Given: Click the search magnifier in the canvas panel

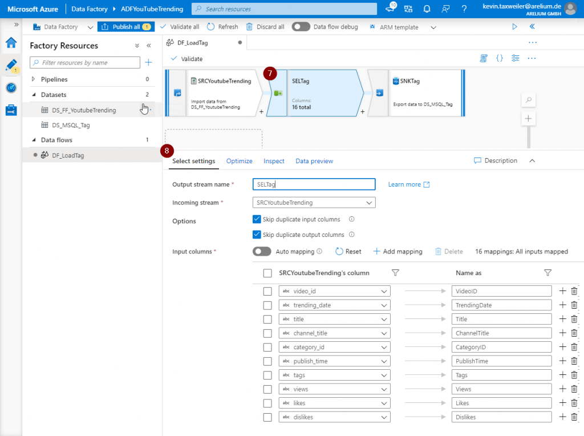Looking at the screenshot, I should click(x=528, y=99).
